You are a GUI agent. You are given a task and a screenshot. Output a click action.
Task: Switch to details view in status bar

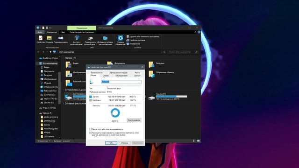(194, 141)
